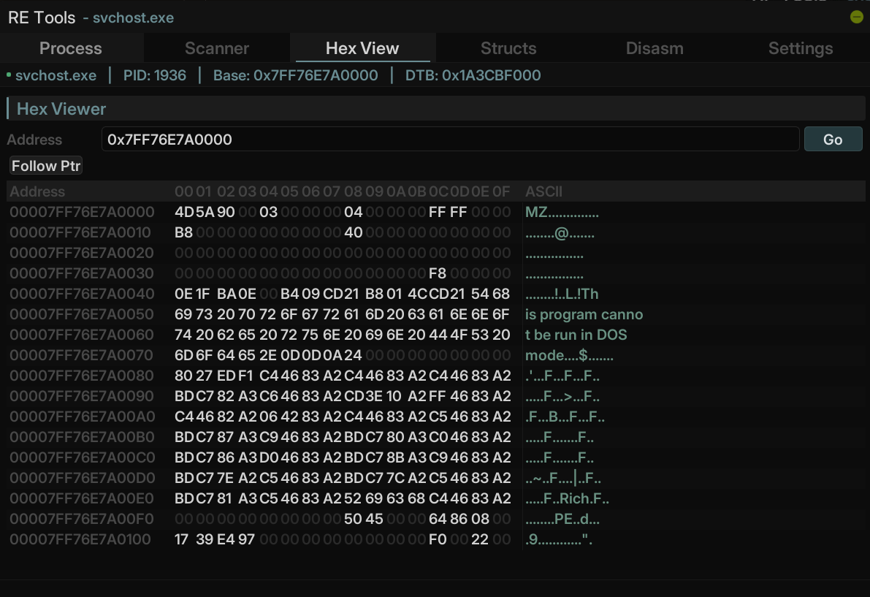Switch to the Process tab
Viewport: 870px width, 597px height.
(71, 48)
